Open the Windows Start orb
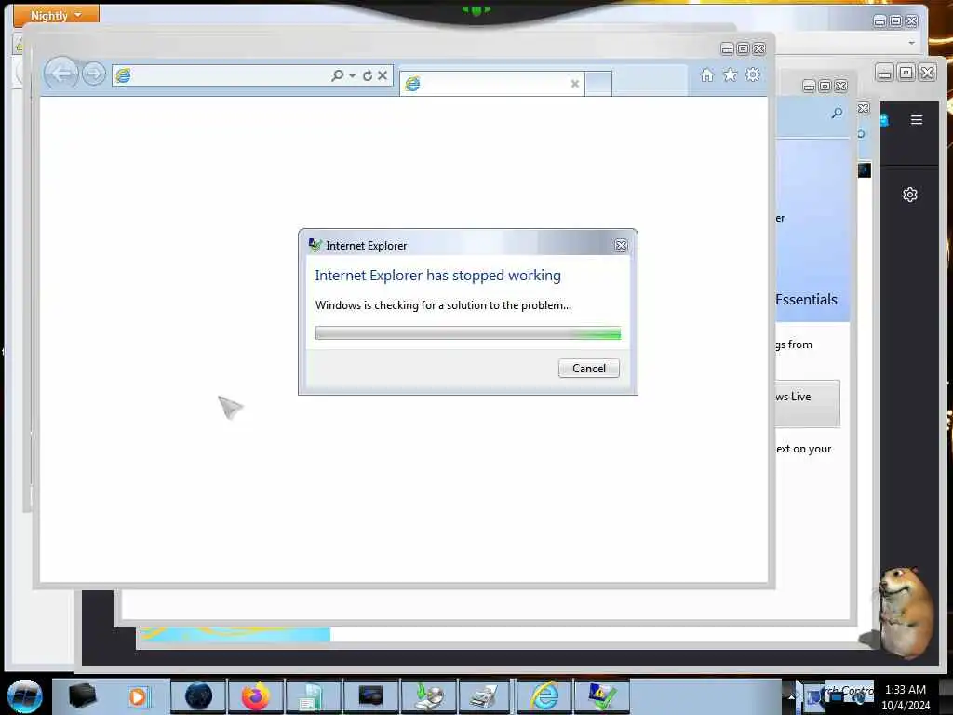 [24, 696]
